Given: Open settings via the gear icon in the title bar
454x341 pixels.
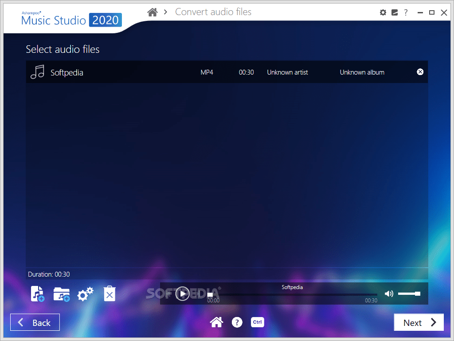Looking at the screenshot, I should [383, 12].
